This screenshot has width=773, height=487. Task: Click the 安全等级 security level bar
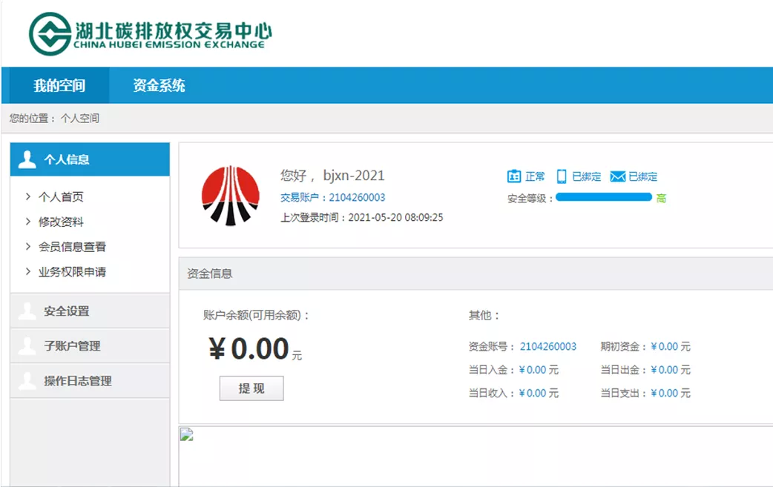point(603,197)
